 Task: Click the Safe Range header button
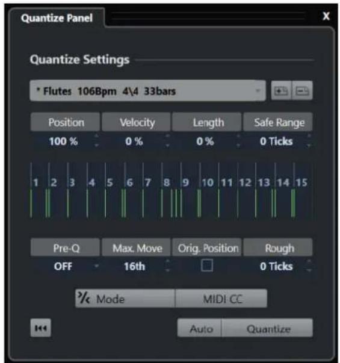point(278,122)
